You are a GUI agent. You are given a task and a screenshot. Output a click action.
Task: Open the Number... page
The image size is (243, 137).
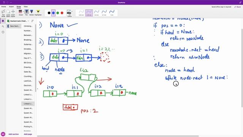[x=28, y=31]
